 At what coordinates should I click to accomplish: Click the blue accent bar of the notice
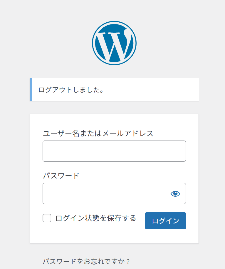coord(31,89)
